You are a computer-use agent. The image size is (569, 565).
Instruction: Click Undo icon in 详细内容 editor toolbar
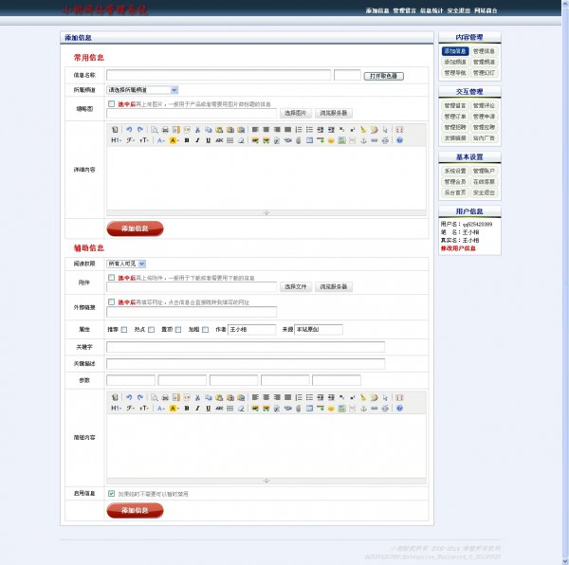[129, 129]
